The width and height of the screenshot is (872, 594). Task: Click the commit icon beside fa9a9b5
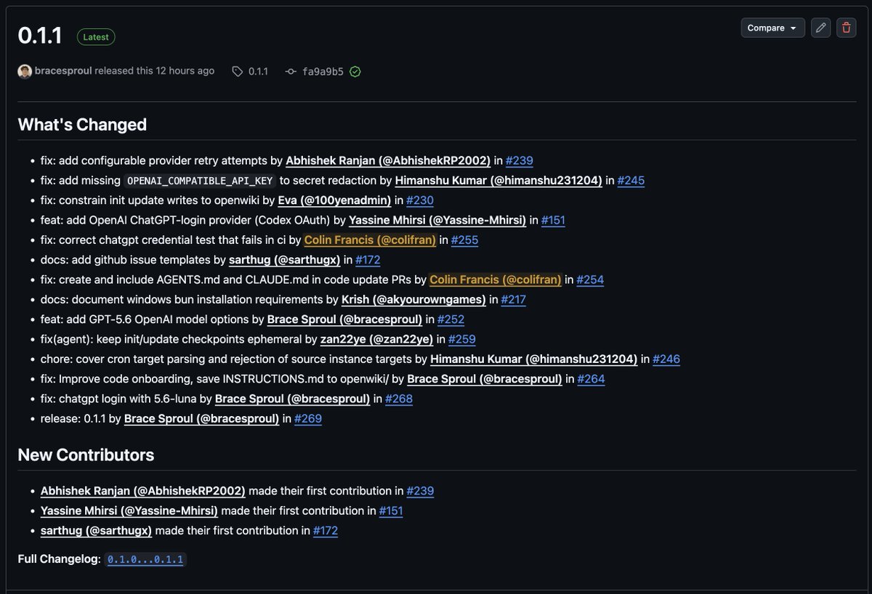(x=291, y=71)
